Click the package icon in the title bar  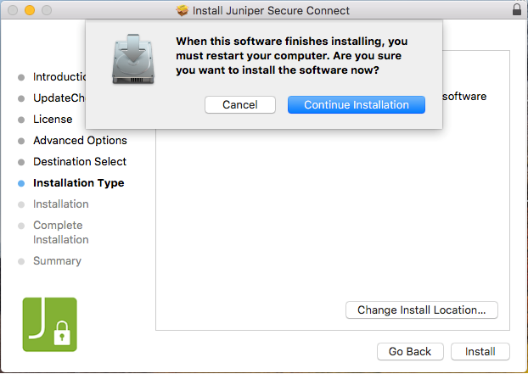(182, 10)
